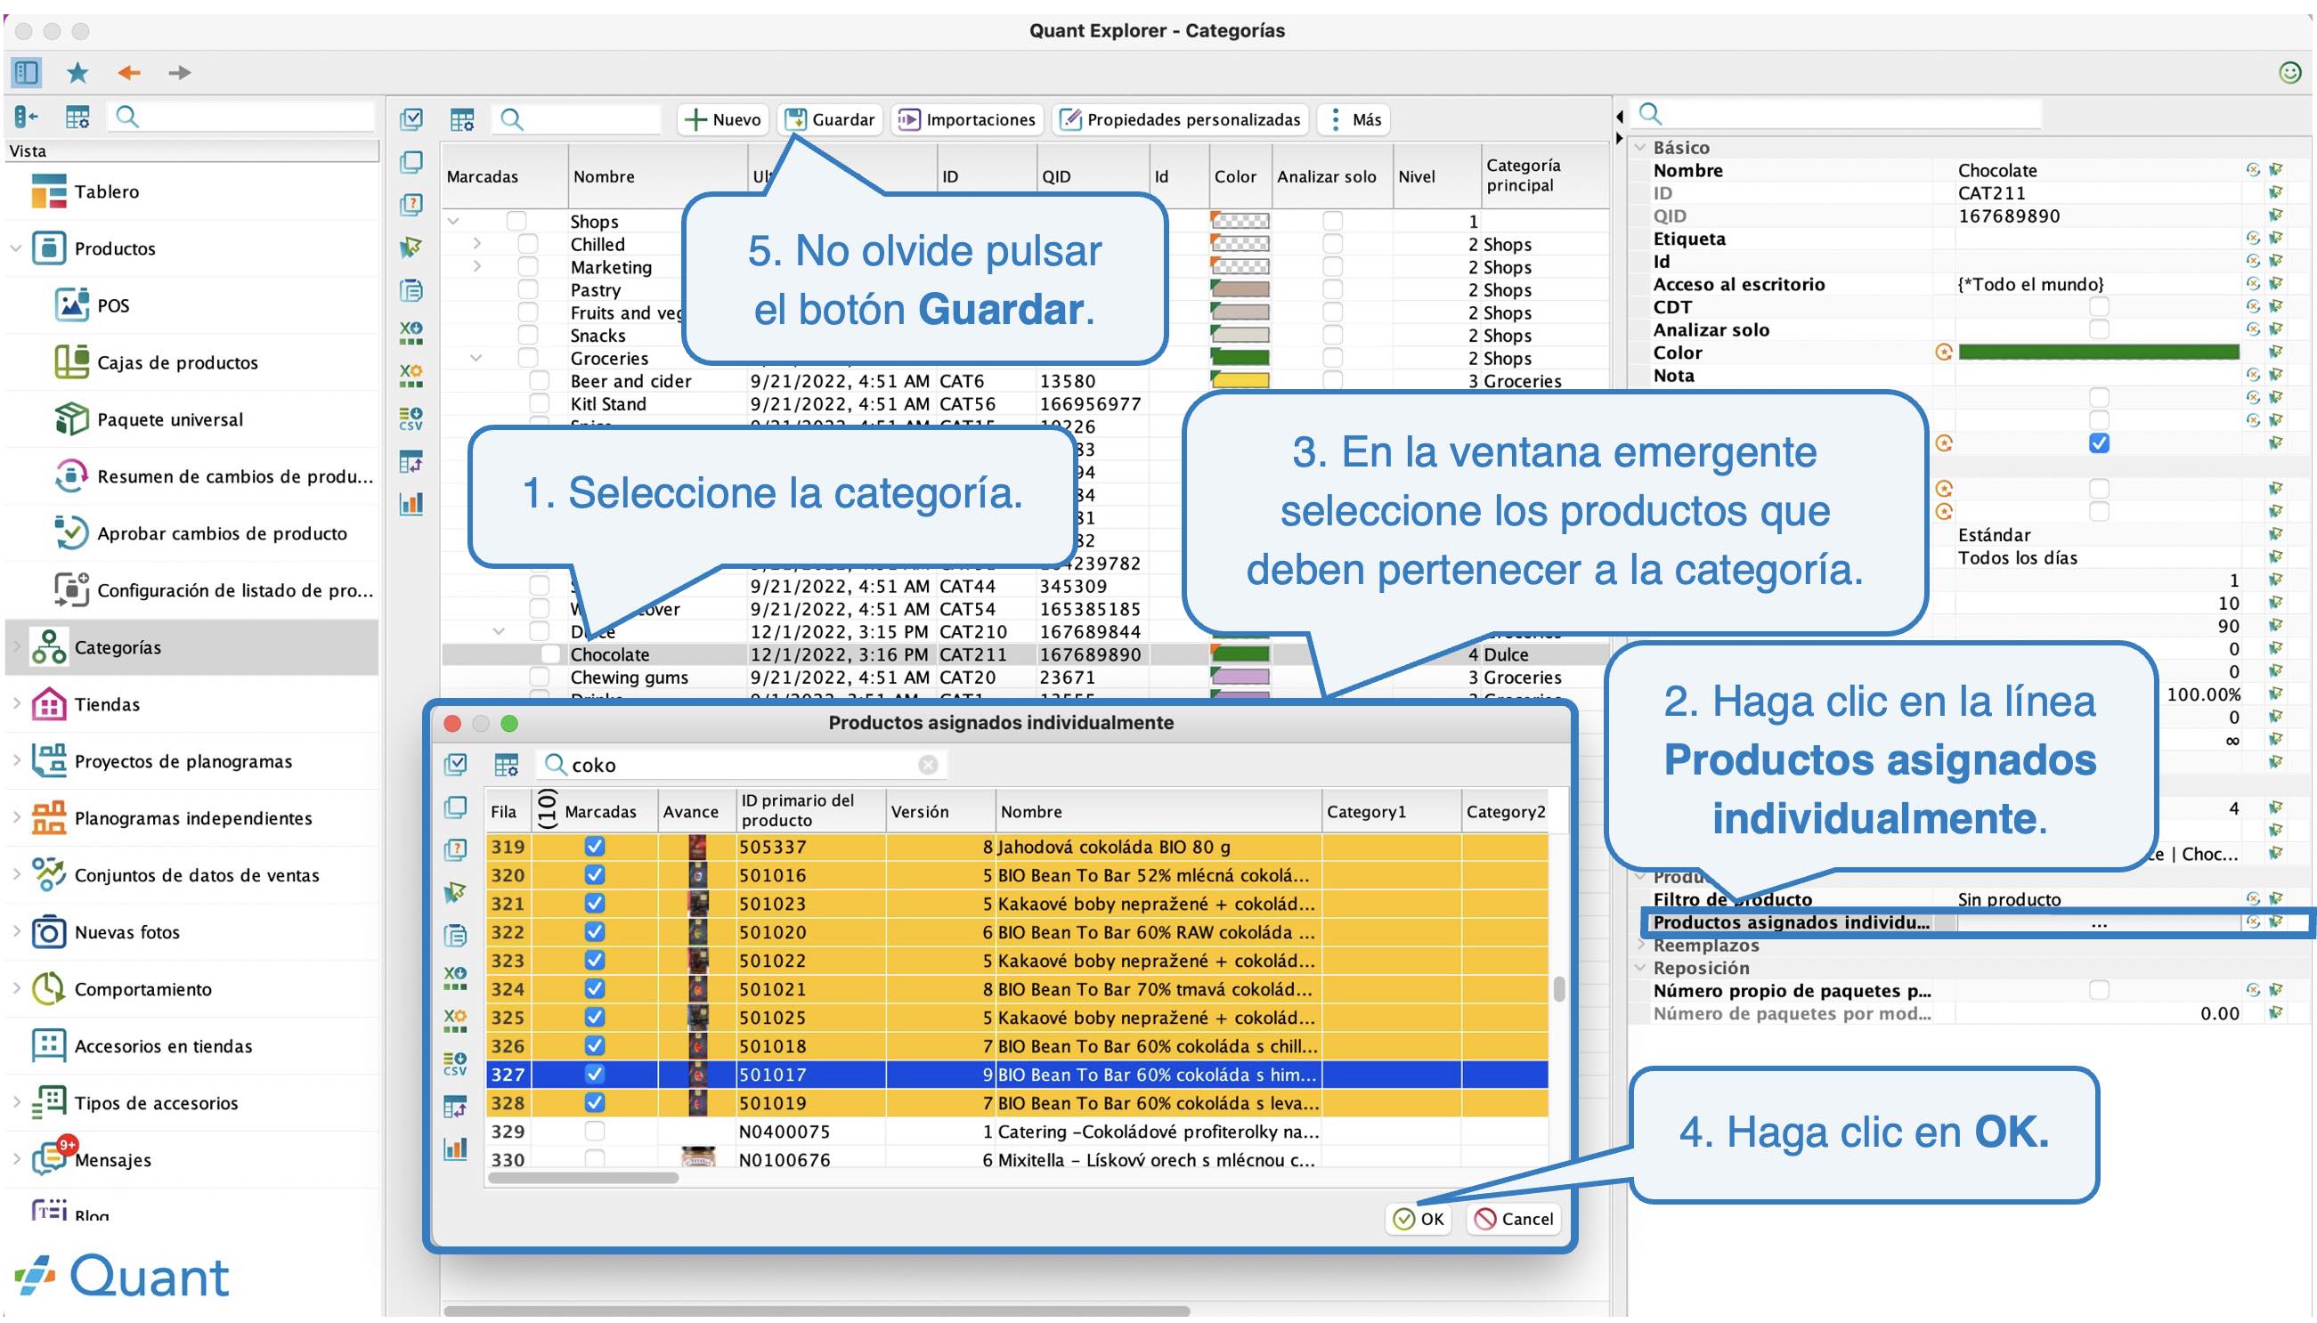Select Categorías in the sidebar
Image resolution: width=2317 pixels, height=1323 pixels.
pos(191,648)
